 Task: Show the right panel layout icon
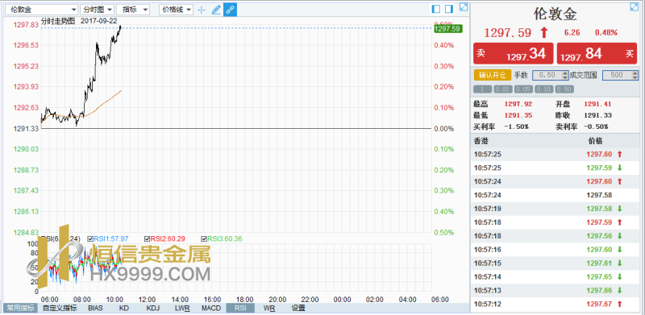coord(449,9)
